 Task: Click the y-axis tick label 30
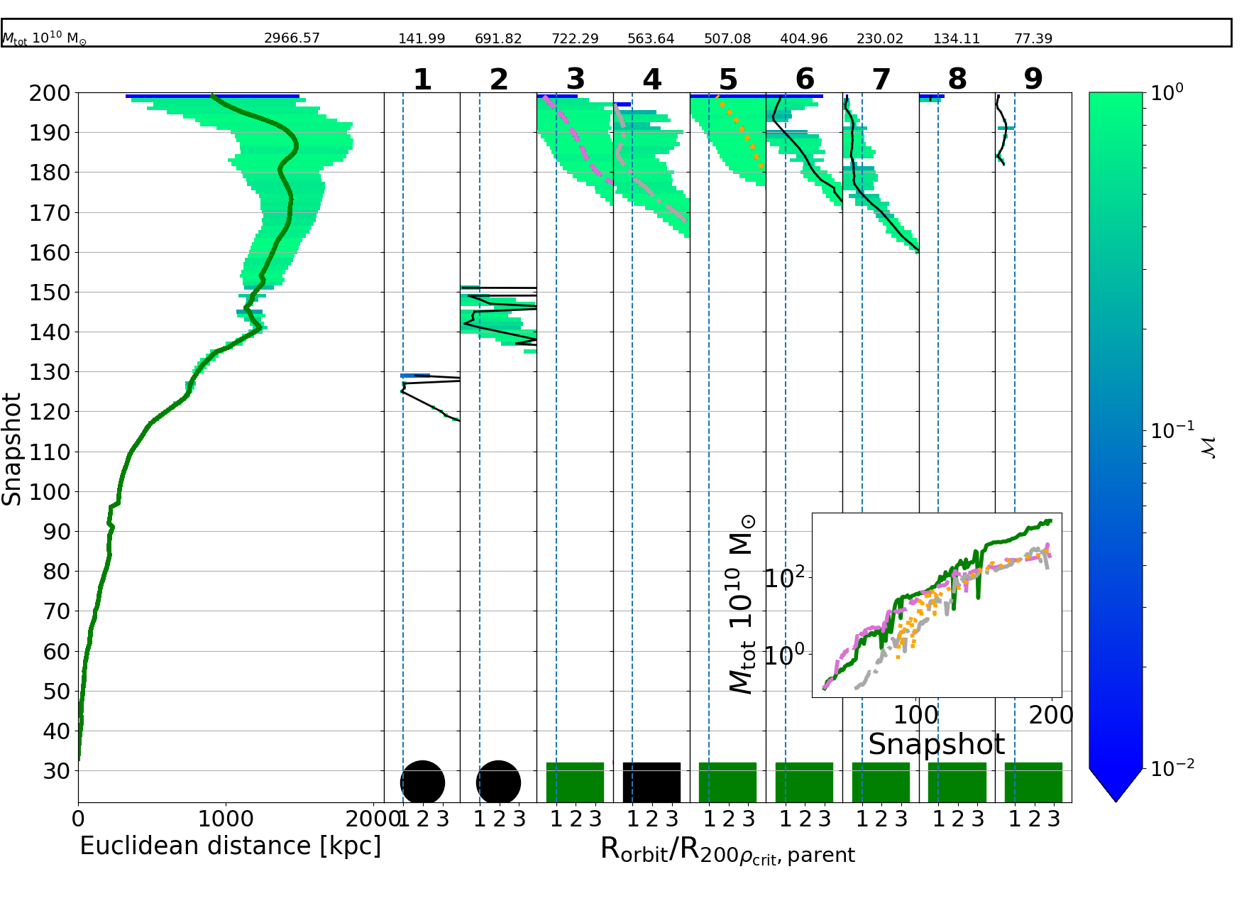click(x=56, y=771)
